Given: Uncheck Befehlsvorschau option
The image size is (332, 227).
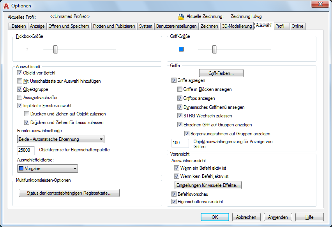Looking at the screenshot, I should (174, 194).
